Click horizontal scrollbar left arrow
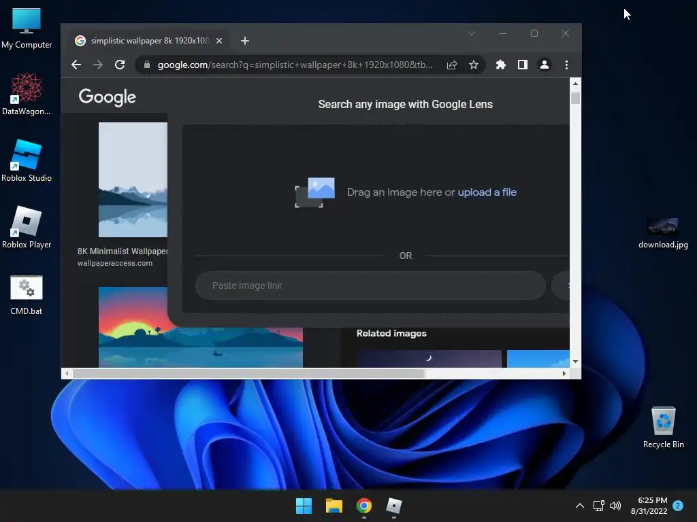 tap(67, 374)
